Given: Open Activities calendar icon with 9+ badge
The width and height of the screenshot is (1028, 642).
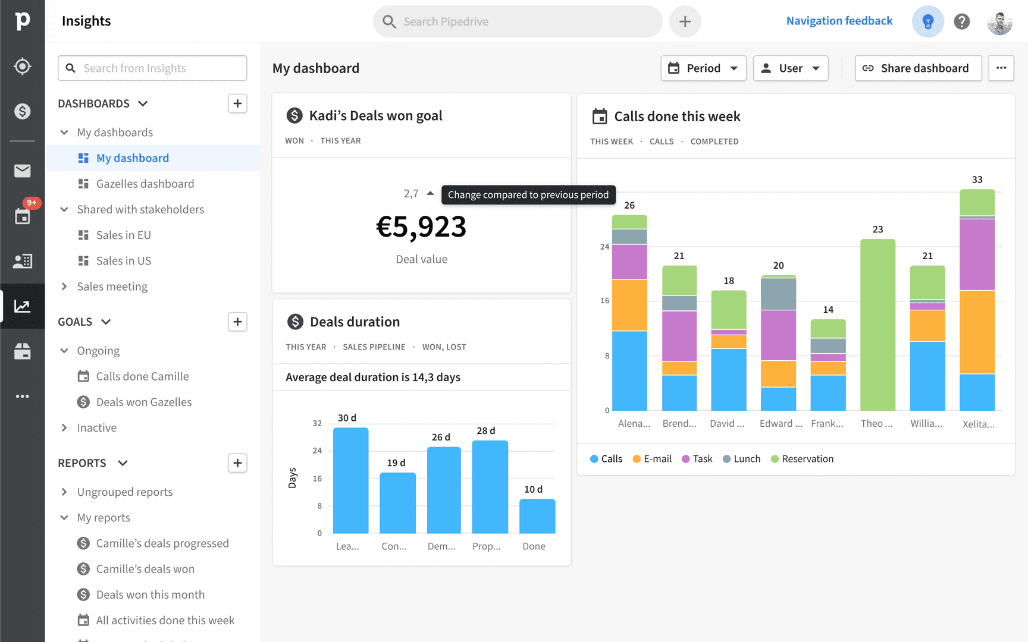Looking at the screenshot, I should pyautogui.click(x=22, y=216).
